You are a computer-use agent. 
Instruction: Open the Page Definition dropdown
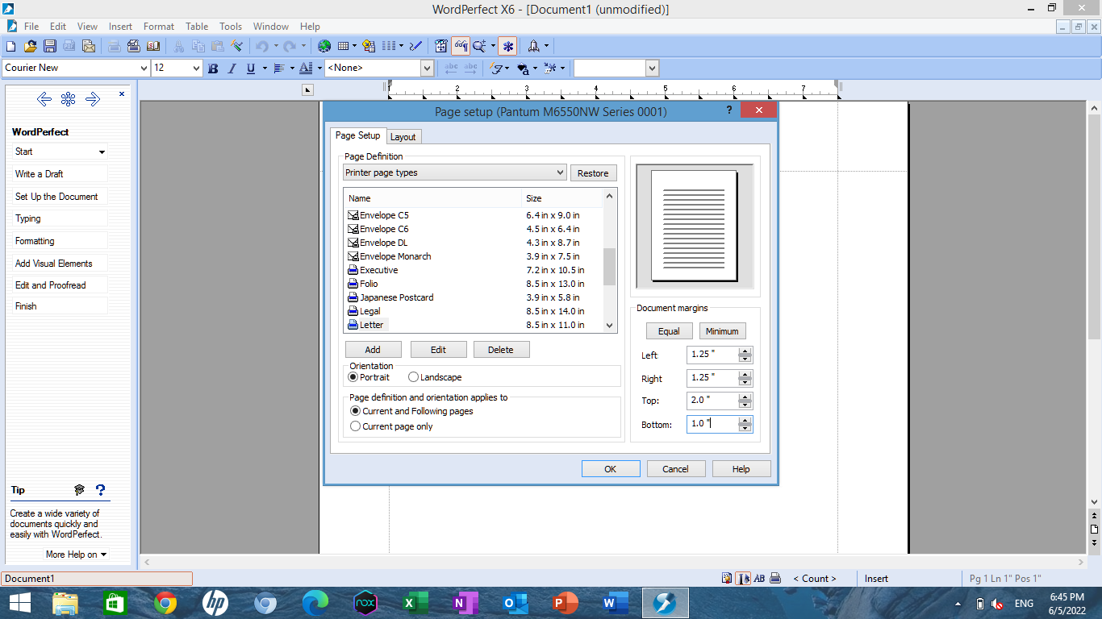tap(561, 172)
